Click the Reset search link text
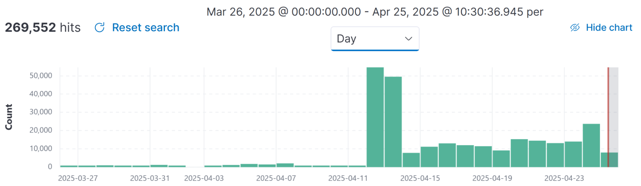 tap(146, 28)
